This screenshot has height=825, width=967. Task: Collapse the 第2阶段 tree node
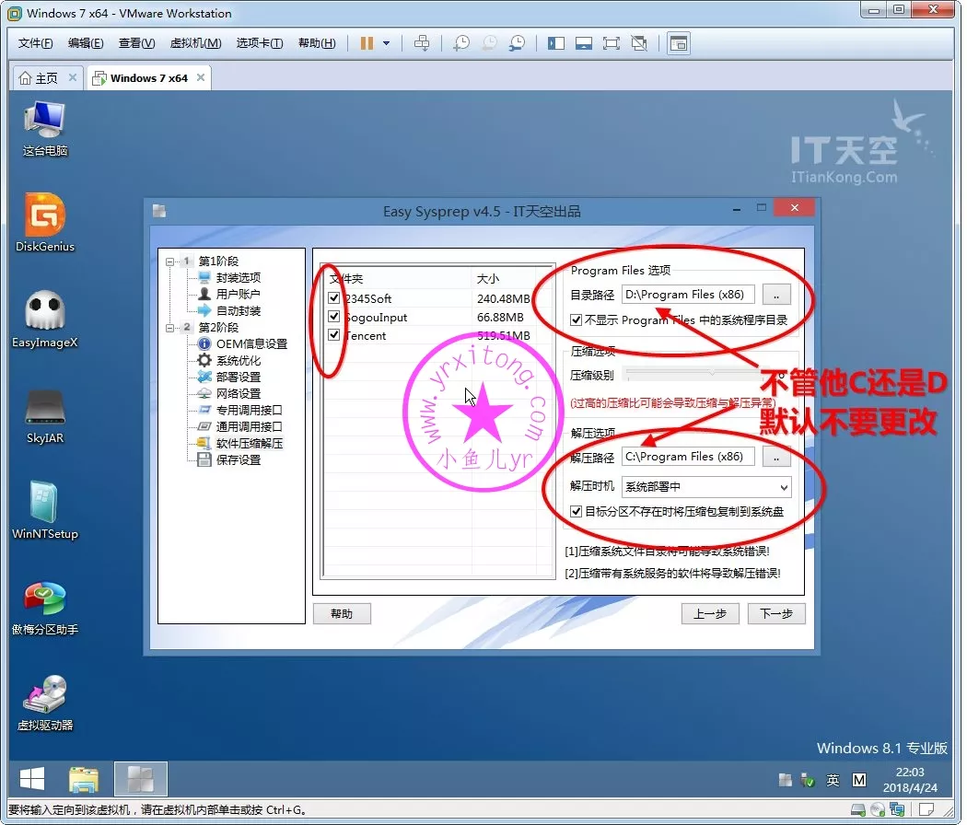tap(169, 328)
